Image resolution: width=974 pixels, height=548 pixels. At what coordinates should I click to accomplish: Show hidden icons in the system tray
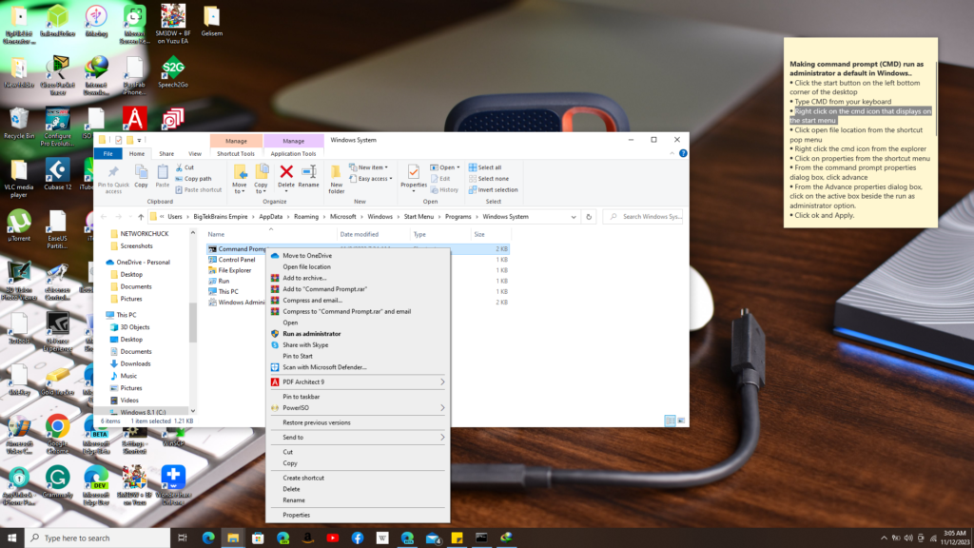[x=884, y=538]
